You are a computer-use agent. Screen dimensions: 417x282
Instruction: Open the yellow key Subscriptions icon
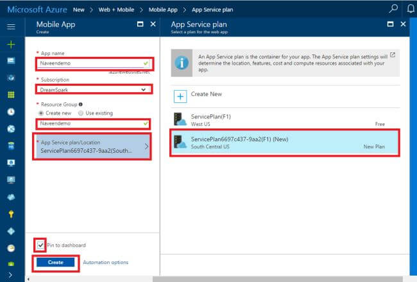point(11,214)
